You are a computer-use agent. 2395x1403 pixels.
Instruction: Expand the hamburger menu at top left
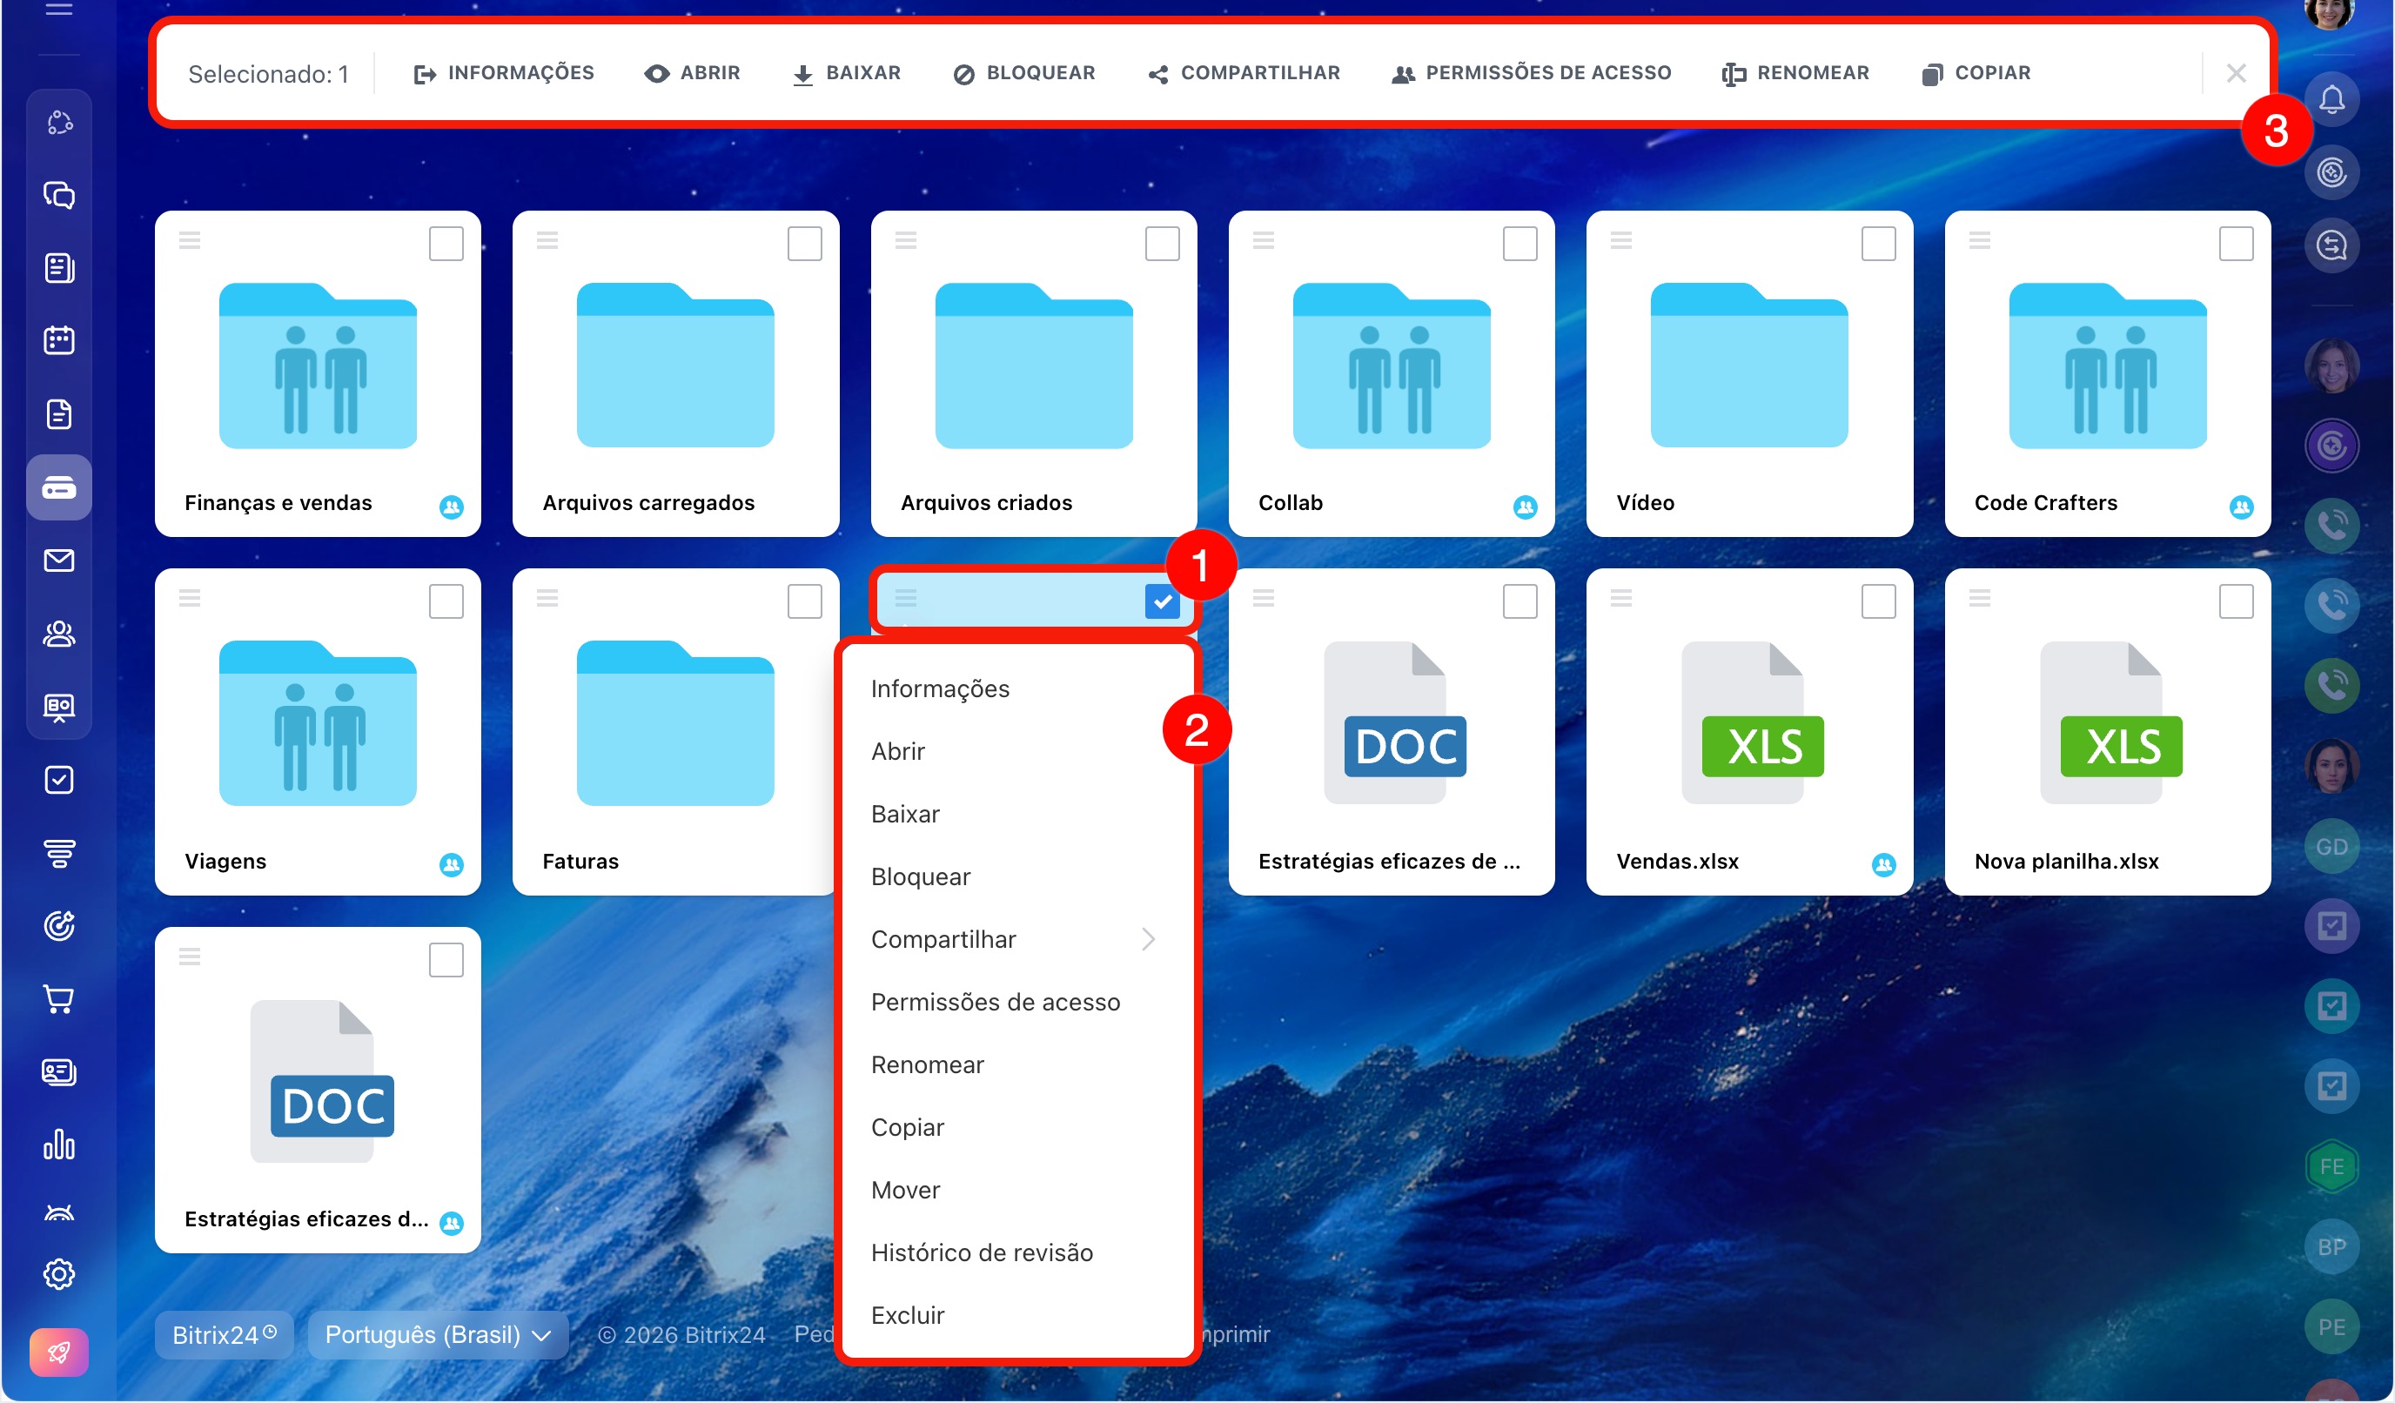pos(59,10)
